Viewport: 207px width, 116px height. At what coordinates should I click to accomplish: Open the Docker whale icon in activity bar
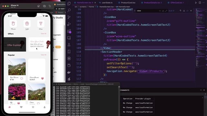[x=69, y=72]
